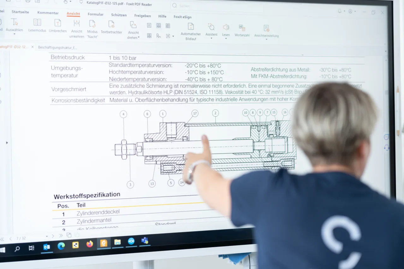This screenshot has width=404, height=269.
Task: Close the KatalogP1F document tab
Action: click(33, 47)
